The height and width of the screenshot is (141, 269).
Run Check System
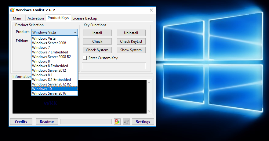tap(97, 50)
